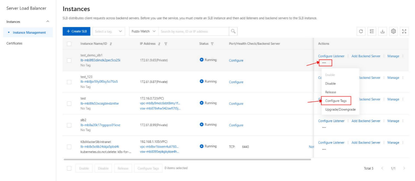Click the refresh icon in the toolbar
Image resolution: width=415 pixels, height=181 pixels.
361,31
